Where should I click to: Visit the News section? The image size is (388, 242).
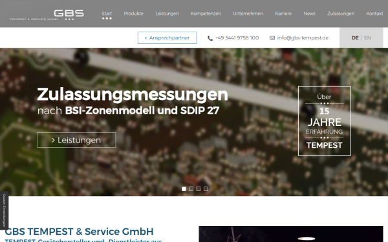click(x=309, y=14)
